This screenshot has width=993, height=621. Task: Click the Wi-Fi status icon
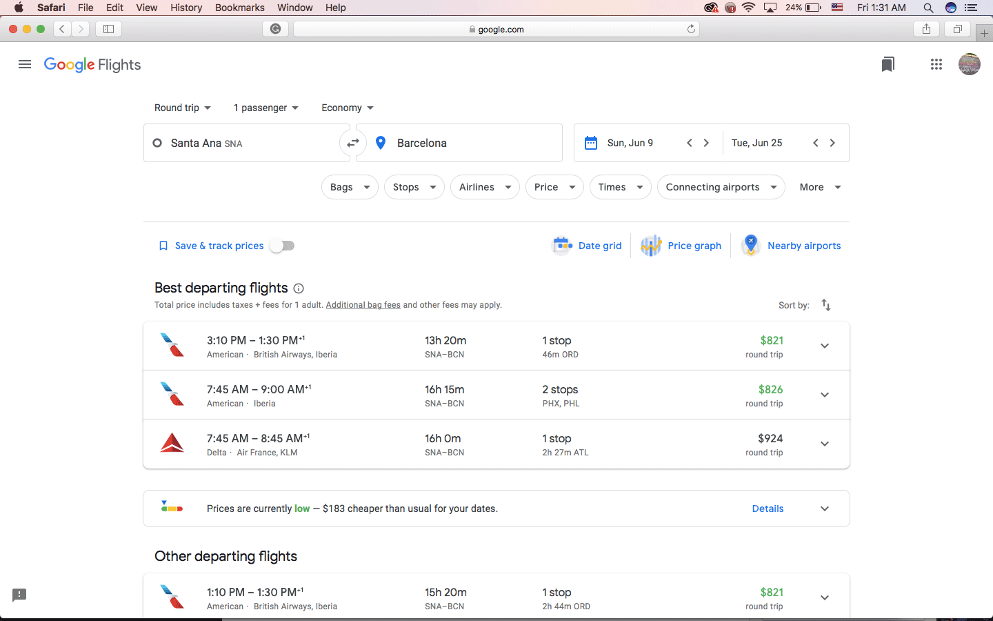(x=748, y=8)
